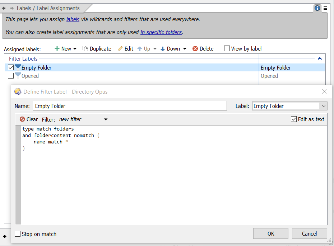Toggle Stop on match checkbox
334x246 pixels.
point(18,234)
